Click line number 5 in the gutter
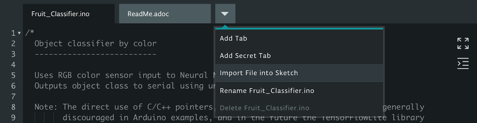 click(x=13, y=75)
